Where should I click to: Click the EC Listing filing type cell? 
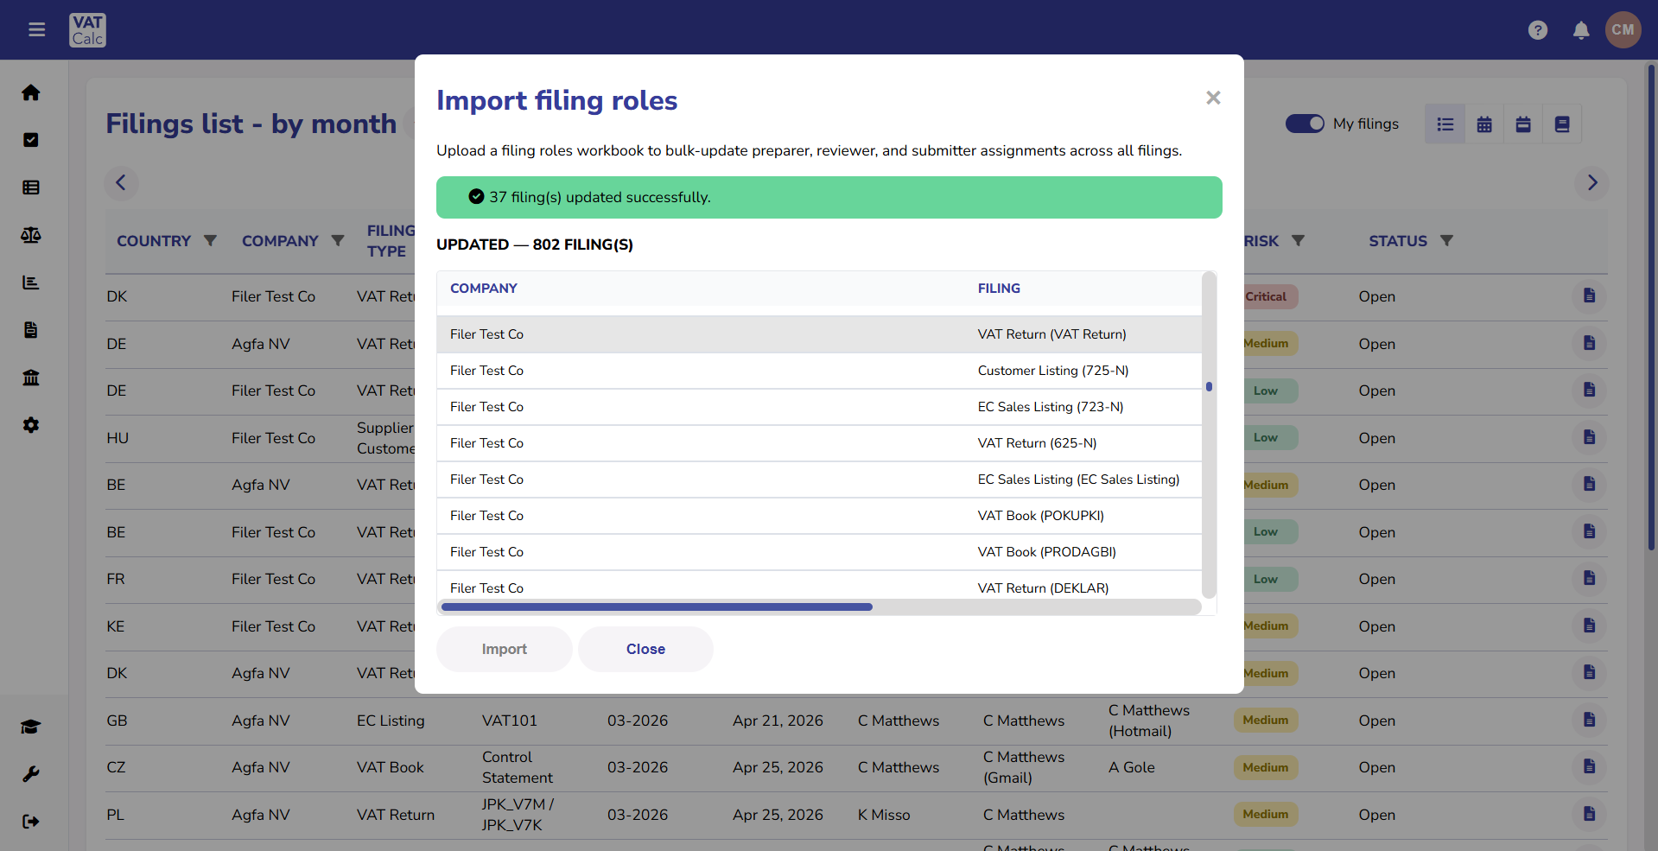point(391,721)
